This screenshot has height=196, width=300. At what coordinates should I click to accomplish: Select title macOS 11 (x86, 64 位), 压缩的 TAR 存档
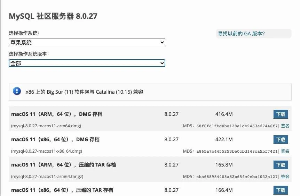62,190
